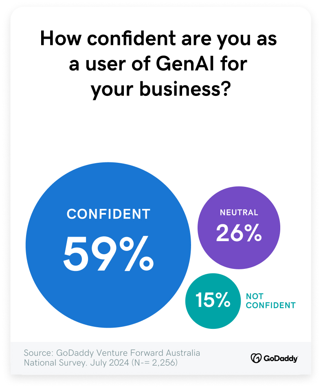This screenshot has height=388, width=321.
Task: Select the teal Not Confident circle
Action: tap(213, 301)
